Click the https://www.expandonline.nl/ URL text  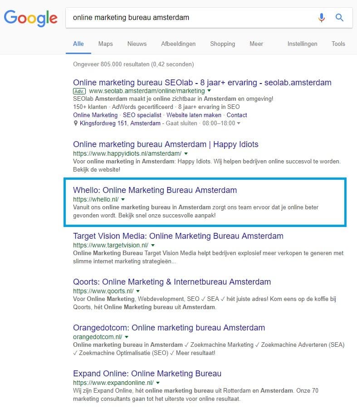pyautogui.click(x=113, y=383)
